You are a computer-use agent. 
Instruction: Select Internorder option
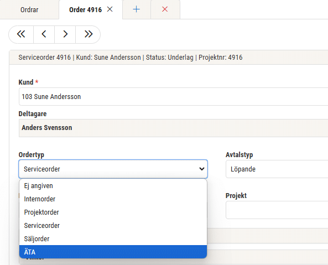click(x=113, y=199)
